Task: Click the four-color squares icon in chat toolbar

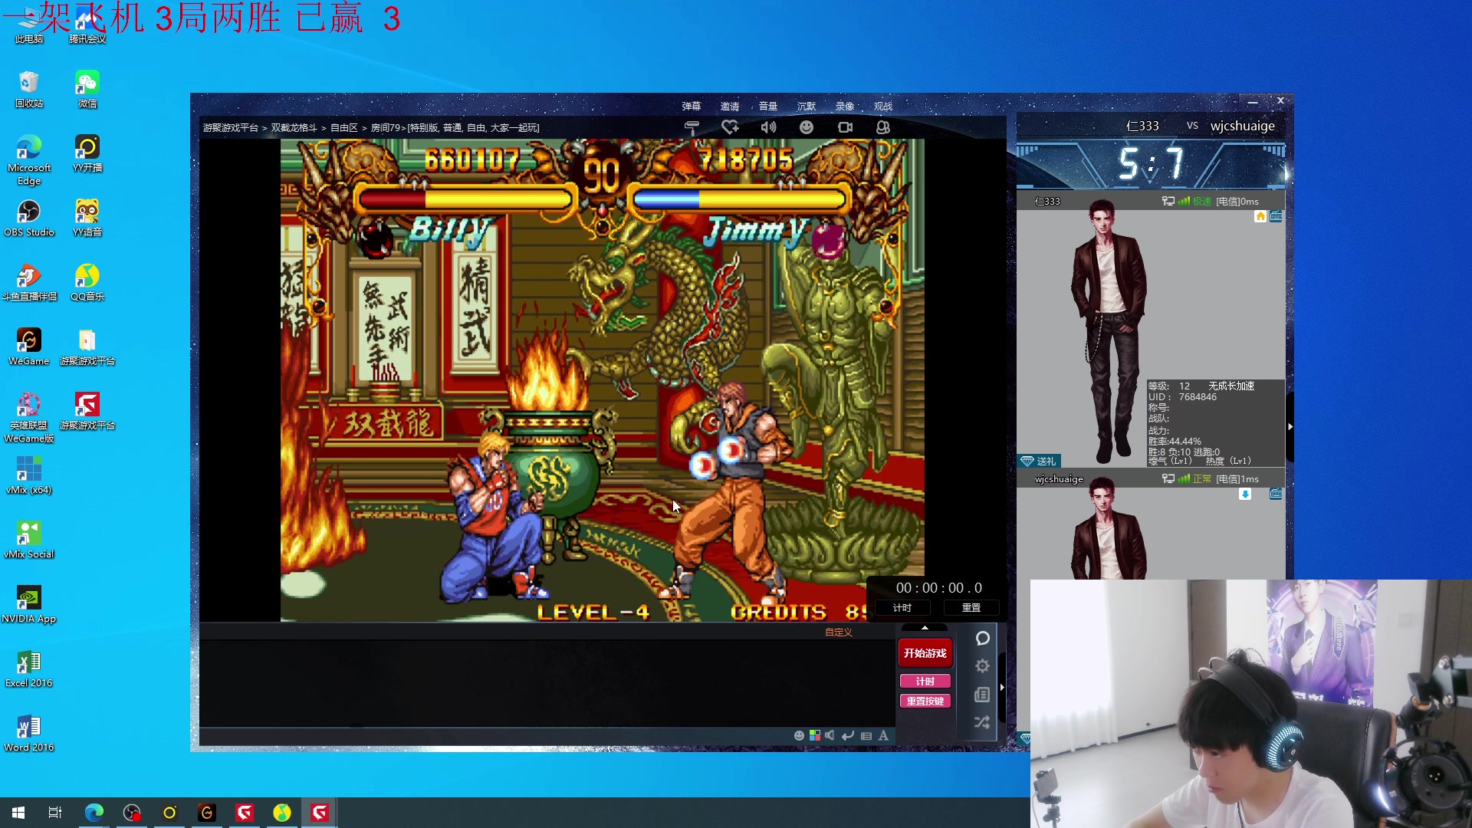Action: [x=815, y=735]
